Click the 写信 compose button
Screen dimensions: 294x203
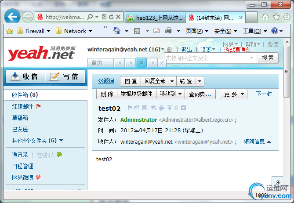click(65, 76)
